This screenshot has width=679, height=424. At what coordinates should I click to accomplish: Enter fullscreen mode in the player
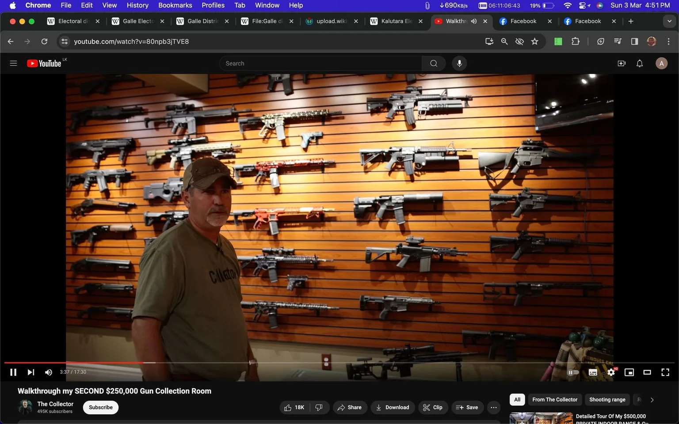pyautogui.click(x=665, y=372)
